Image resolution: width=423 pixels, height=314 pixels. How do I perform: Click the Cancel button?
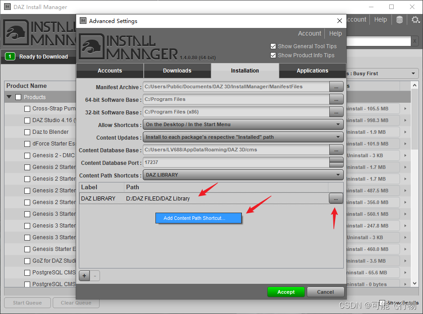click(x=325, y=292)
